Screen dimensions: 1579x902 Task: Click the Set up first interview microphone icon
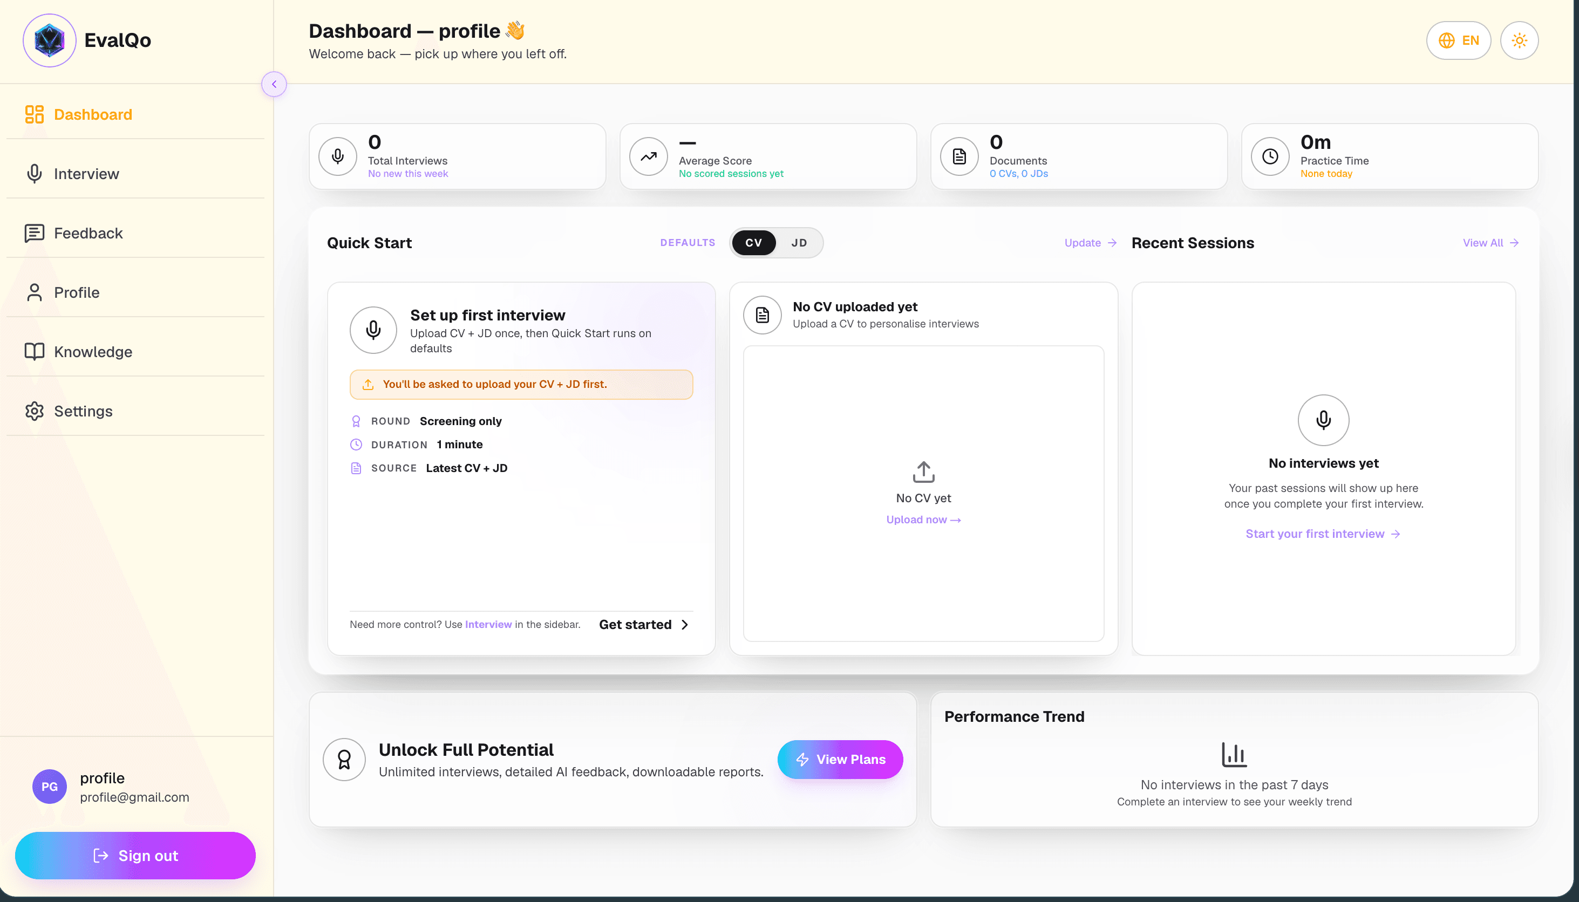coord(373,330)
